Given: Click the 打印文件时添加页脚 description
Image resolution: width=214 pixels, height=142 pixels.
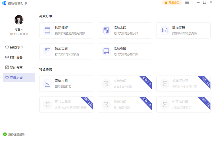Looking at the screenshot, I should click(126, 54).
